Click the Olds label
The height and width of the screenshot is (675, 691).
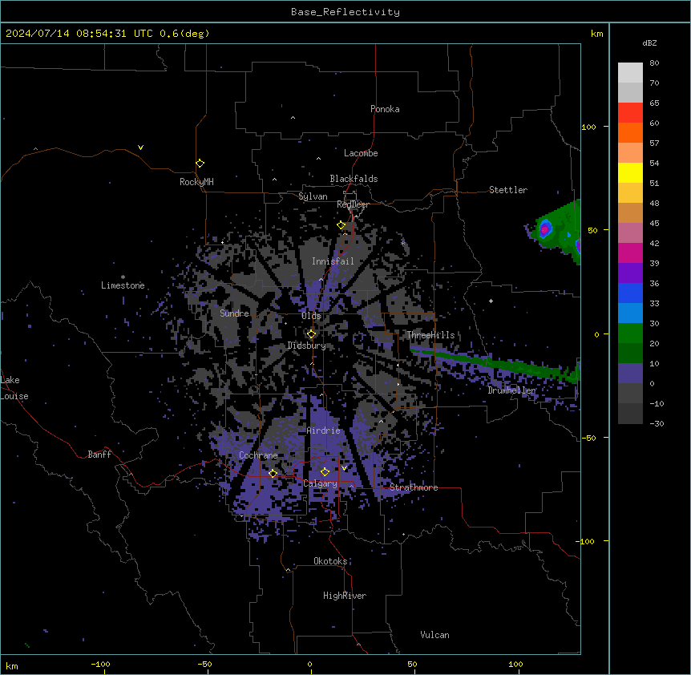311,316
